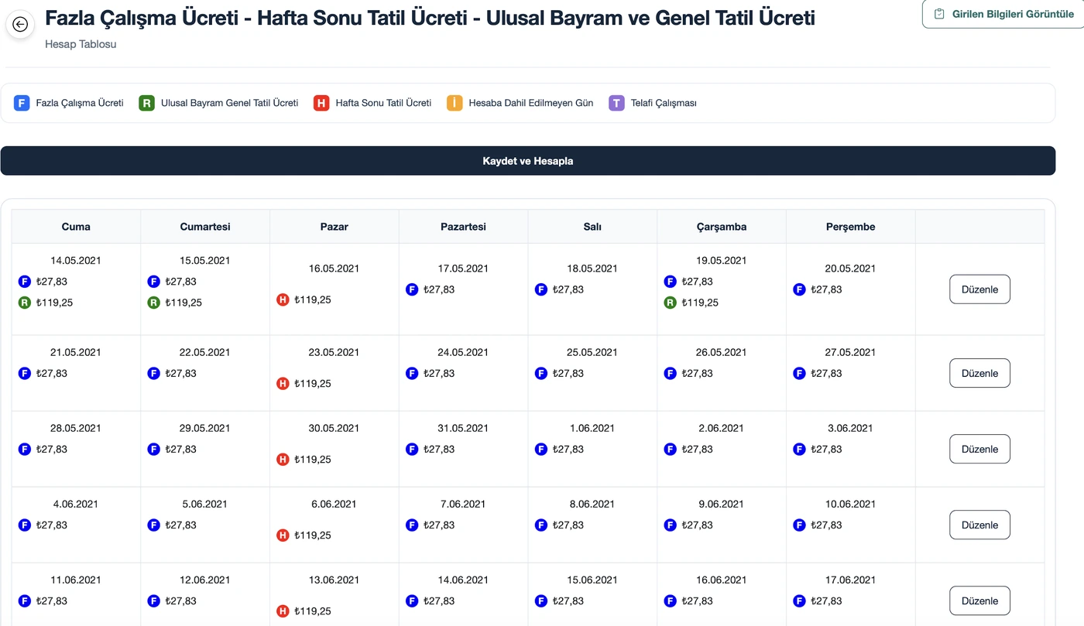
Task: Select the date 9.06.2021
Action: point(722,504)
